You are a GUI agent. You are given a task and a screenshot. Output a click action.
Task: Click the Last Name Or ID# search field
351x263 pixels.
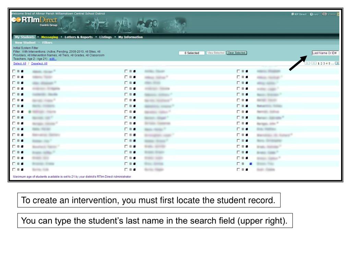[x=325, y=53]
